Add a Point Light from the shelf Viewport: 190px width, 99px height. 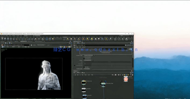(67, 39)
